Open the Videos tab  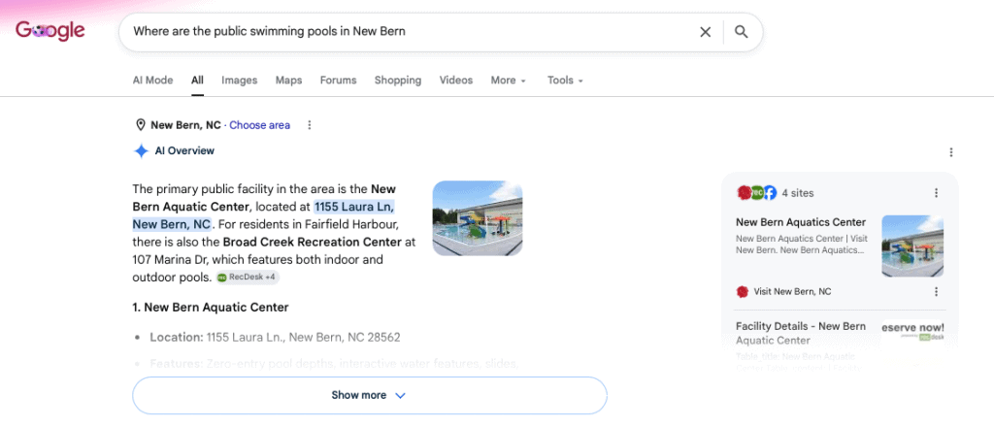point(456,81)
